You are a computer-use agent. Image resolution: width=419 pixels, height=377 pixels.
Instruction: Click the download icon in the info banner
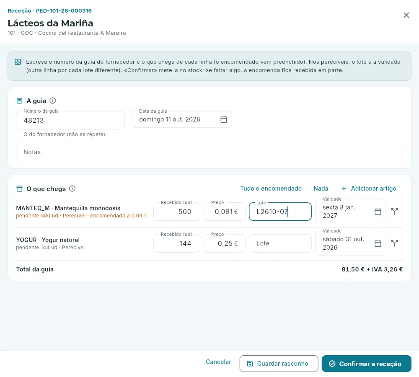click(x=18, y=62)
